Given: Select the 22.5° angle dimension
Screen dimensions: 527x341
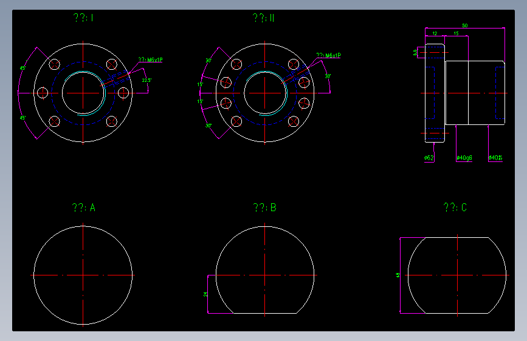Looking at the screenshot, I should (146, 80).
